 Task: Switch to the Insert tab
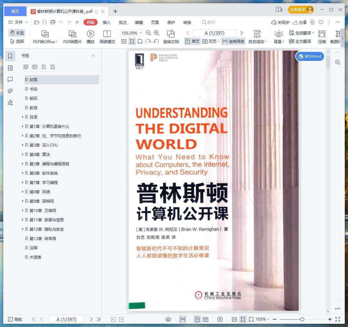point(107,23)
